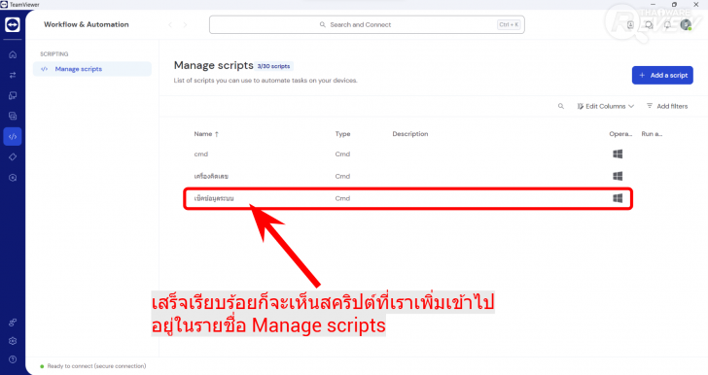Open Settings gear in the sidebar
This screenshot has width=708, height=375.
tap(13, 341)
